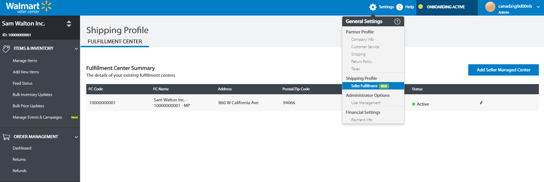Collapse the Items & Inventory section chevron
Viewport: 544px width, 182px height.
(76, 49)
